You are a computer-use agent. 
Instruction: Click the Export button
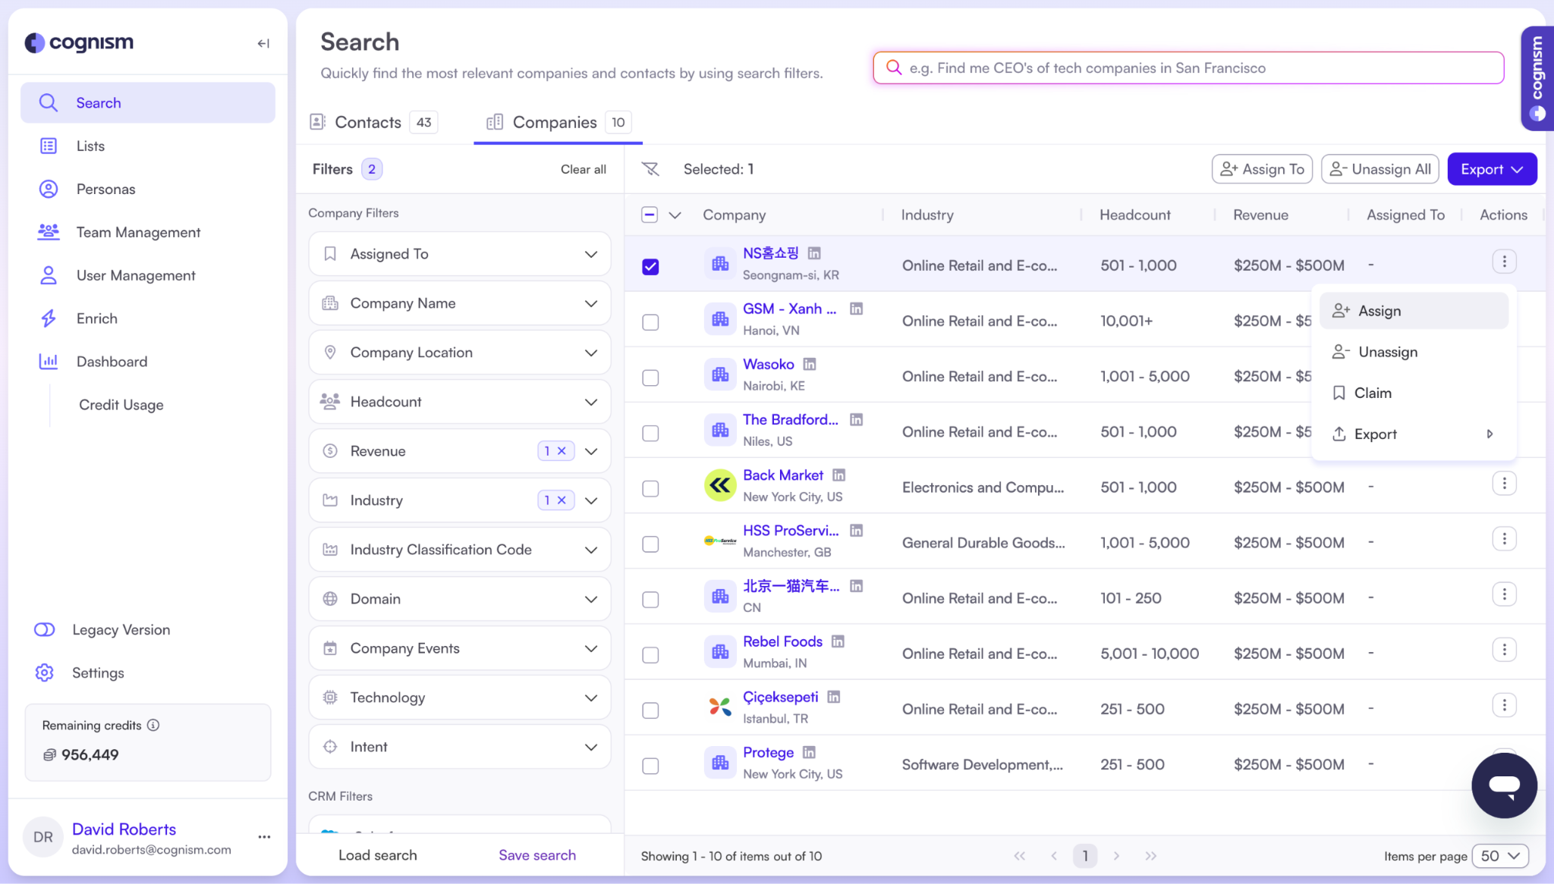coord(1491,169)
